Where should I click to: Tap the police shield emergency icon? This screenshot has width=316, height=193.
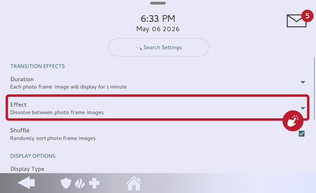pos(66,184)
